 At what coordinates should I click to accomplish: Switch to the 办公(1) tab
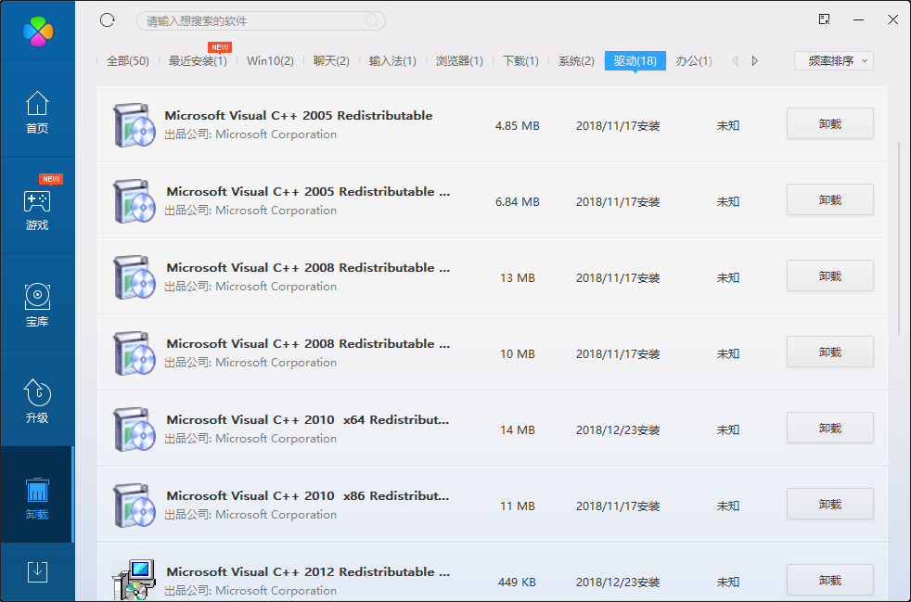tap(694, 61)
